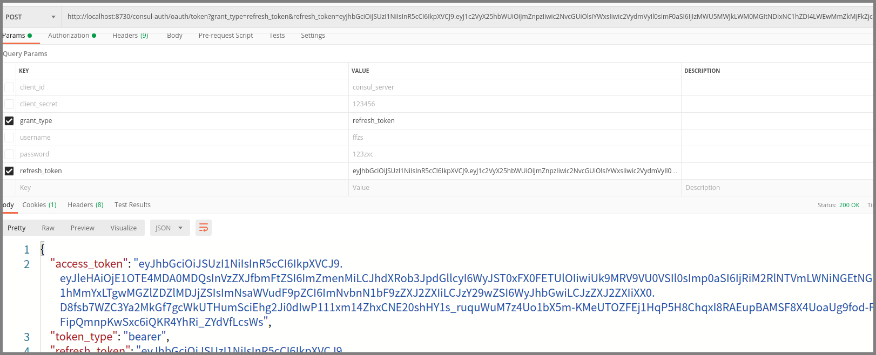Switch to the Params tab
Image resolution: width=876 pixels, height=355 pixels.
click(17, 36)
